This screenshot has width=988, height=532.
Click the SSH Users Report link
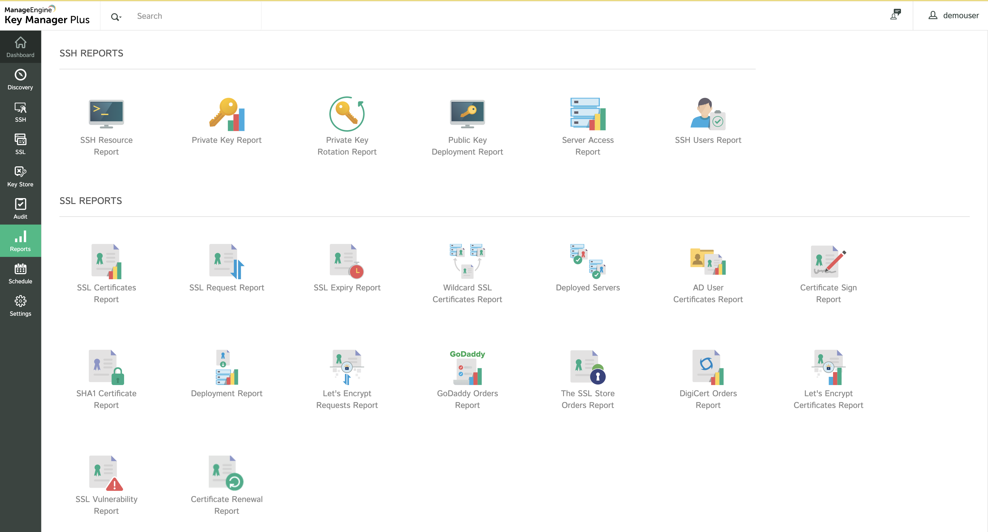coord(708,140)
